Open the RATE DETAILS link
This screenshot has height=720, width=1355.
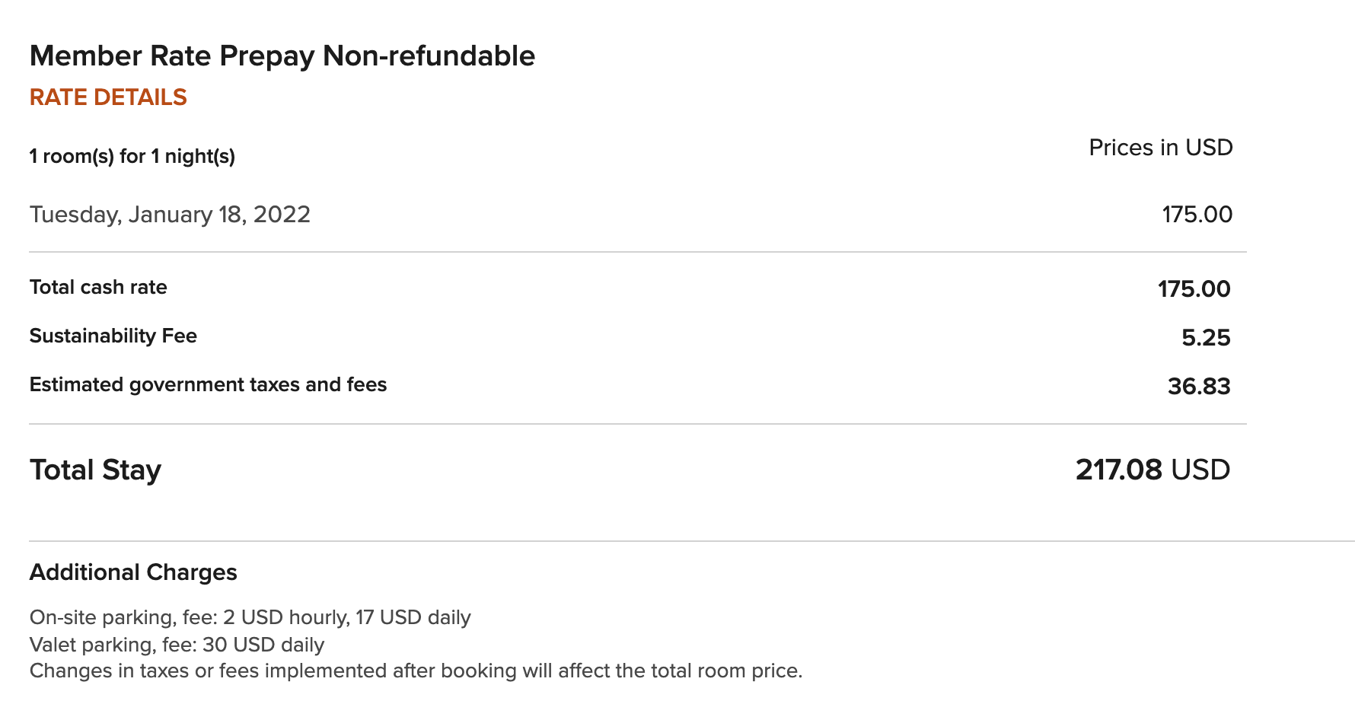108,97
